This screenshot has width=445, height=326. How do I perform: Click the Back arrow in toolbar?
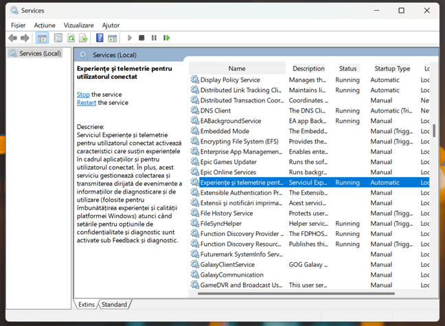[x=12, y=38]
